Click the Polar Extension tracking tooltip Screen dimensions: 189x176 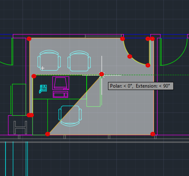coord(141,86)
